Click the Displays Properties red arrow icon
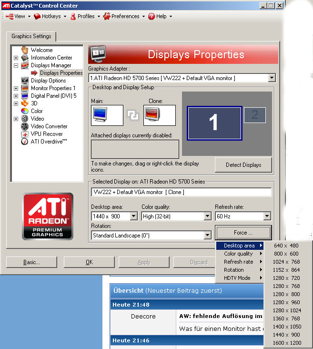The width and height of the screenshot is (313, 349). click(34, 73)
